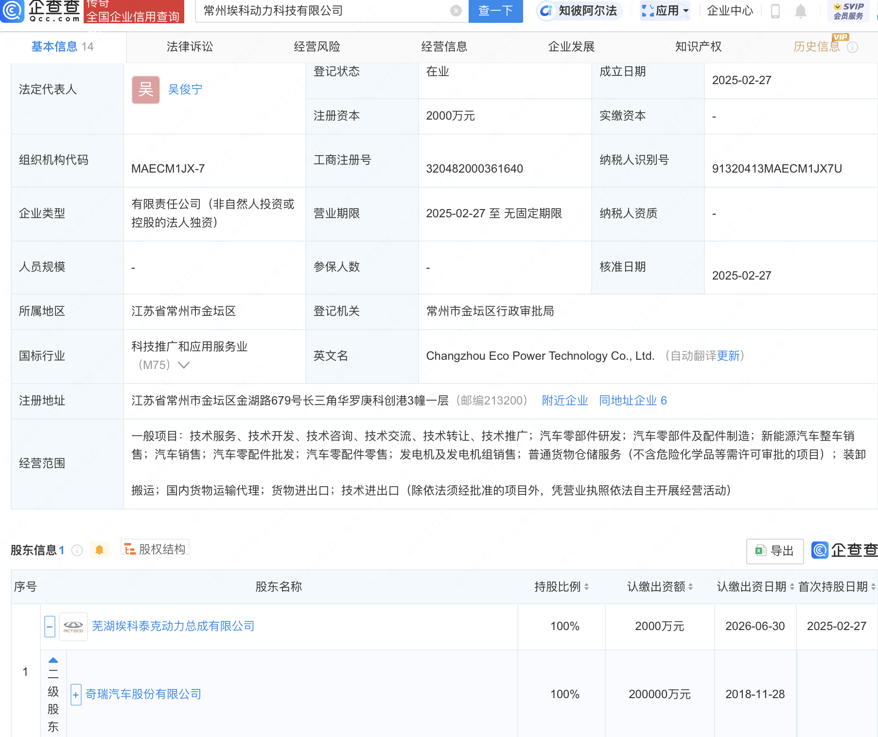Image resolution: width=878 pixels, height=737 pixels.
Task: Click 2026-06-30 subscription date cell
Action: click(755, 626)
